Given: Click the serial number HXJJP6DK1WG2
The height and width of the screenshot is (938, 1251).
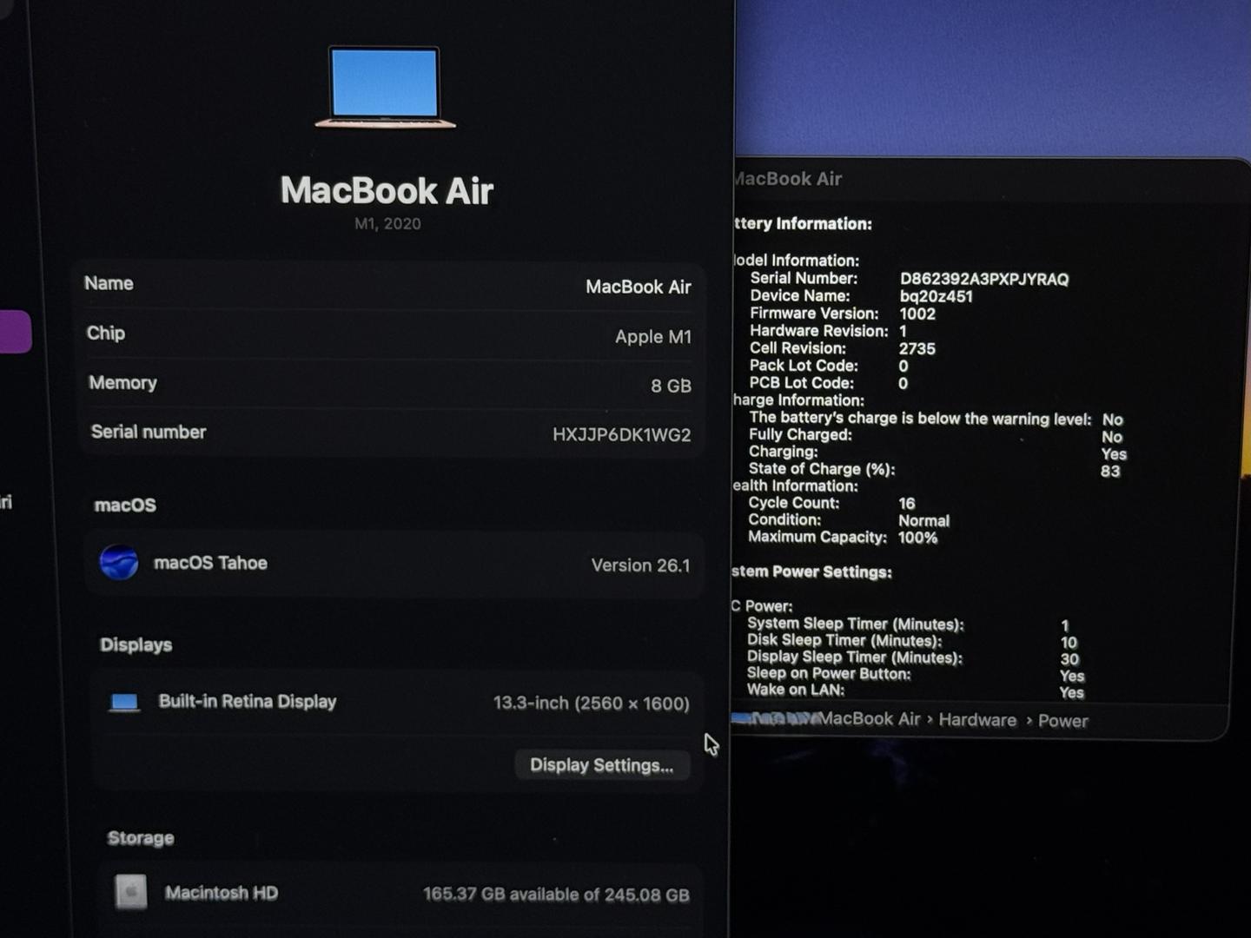Looking at the screenshot, I should point(621,434).
